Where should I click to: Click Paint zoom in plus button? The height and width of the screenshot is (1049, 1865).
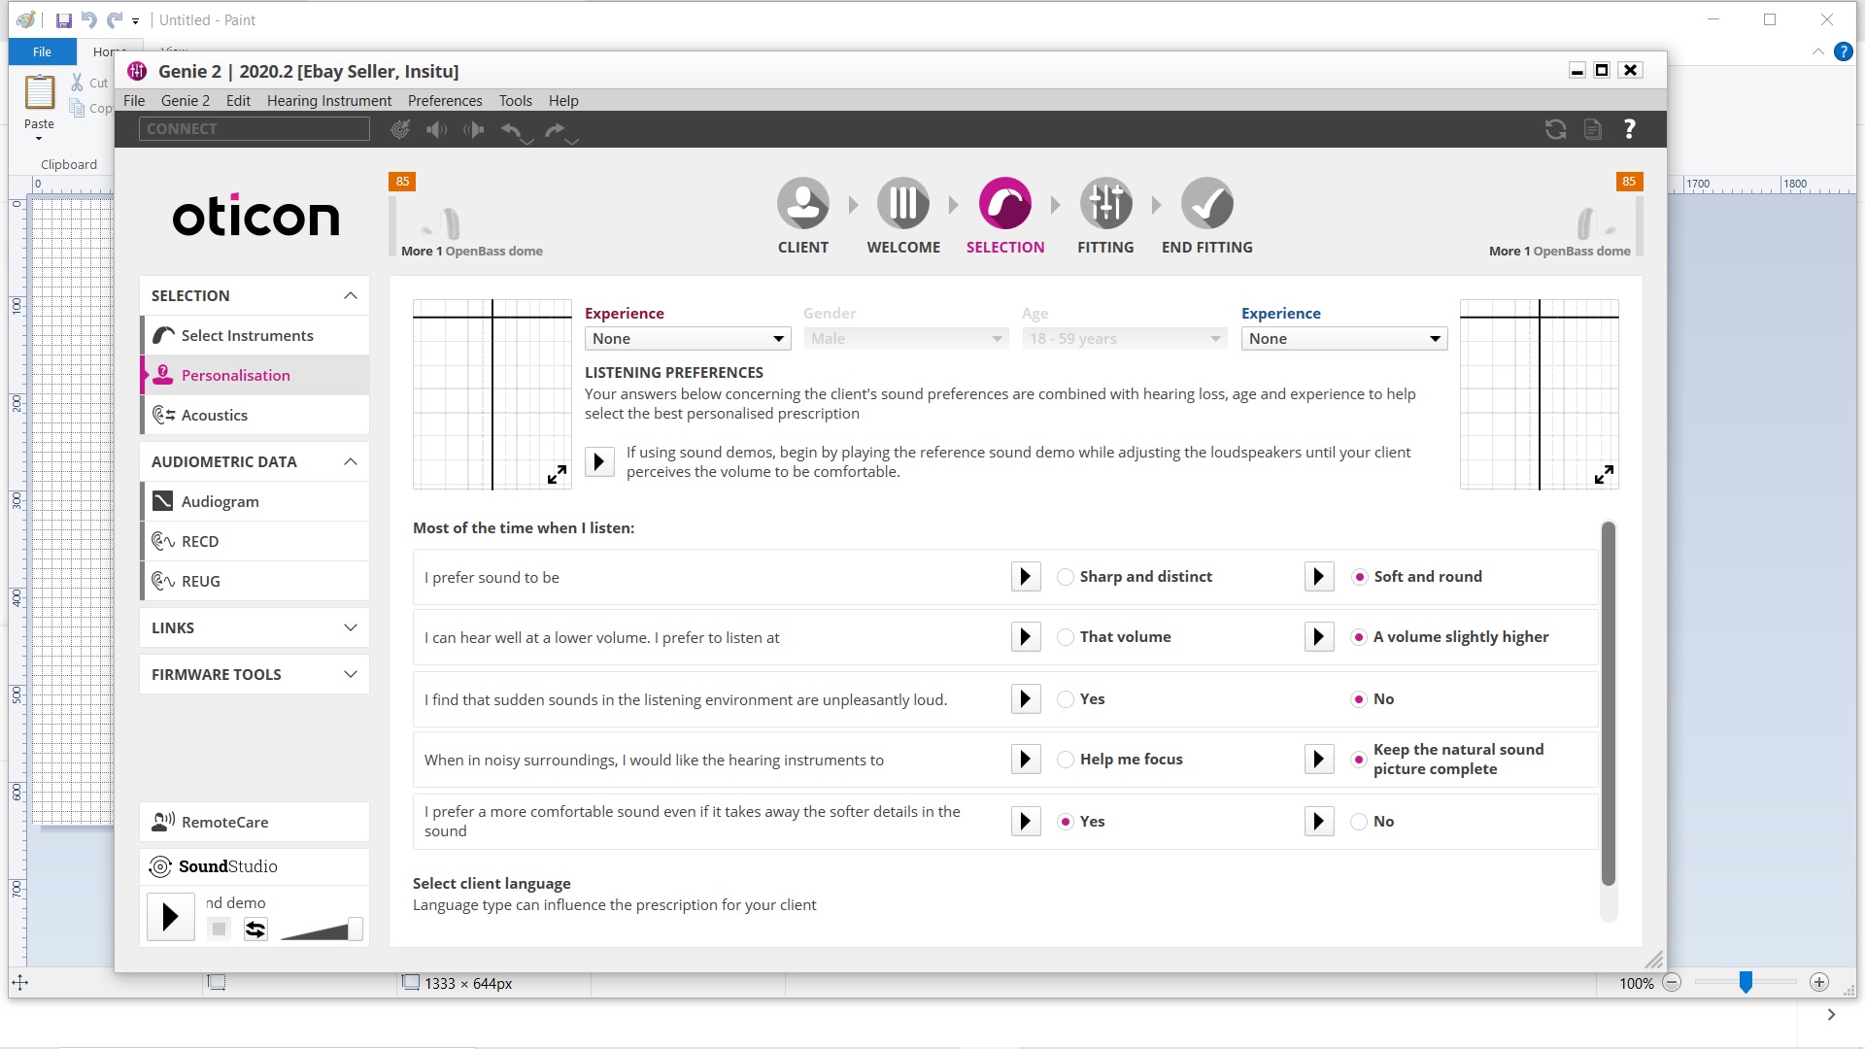tap(1819, 983)
